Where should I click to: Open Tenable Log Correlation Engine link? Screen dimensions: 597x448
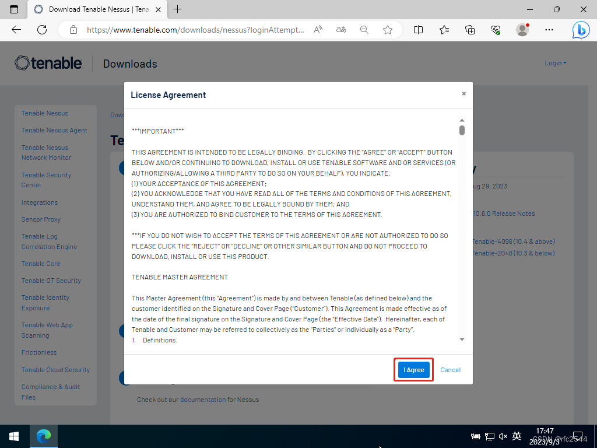pos(49,242)
